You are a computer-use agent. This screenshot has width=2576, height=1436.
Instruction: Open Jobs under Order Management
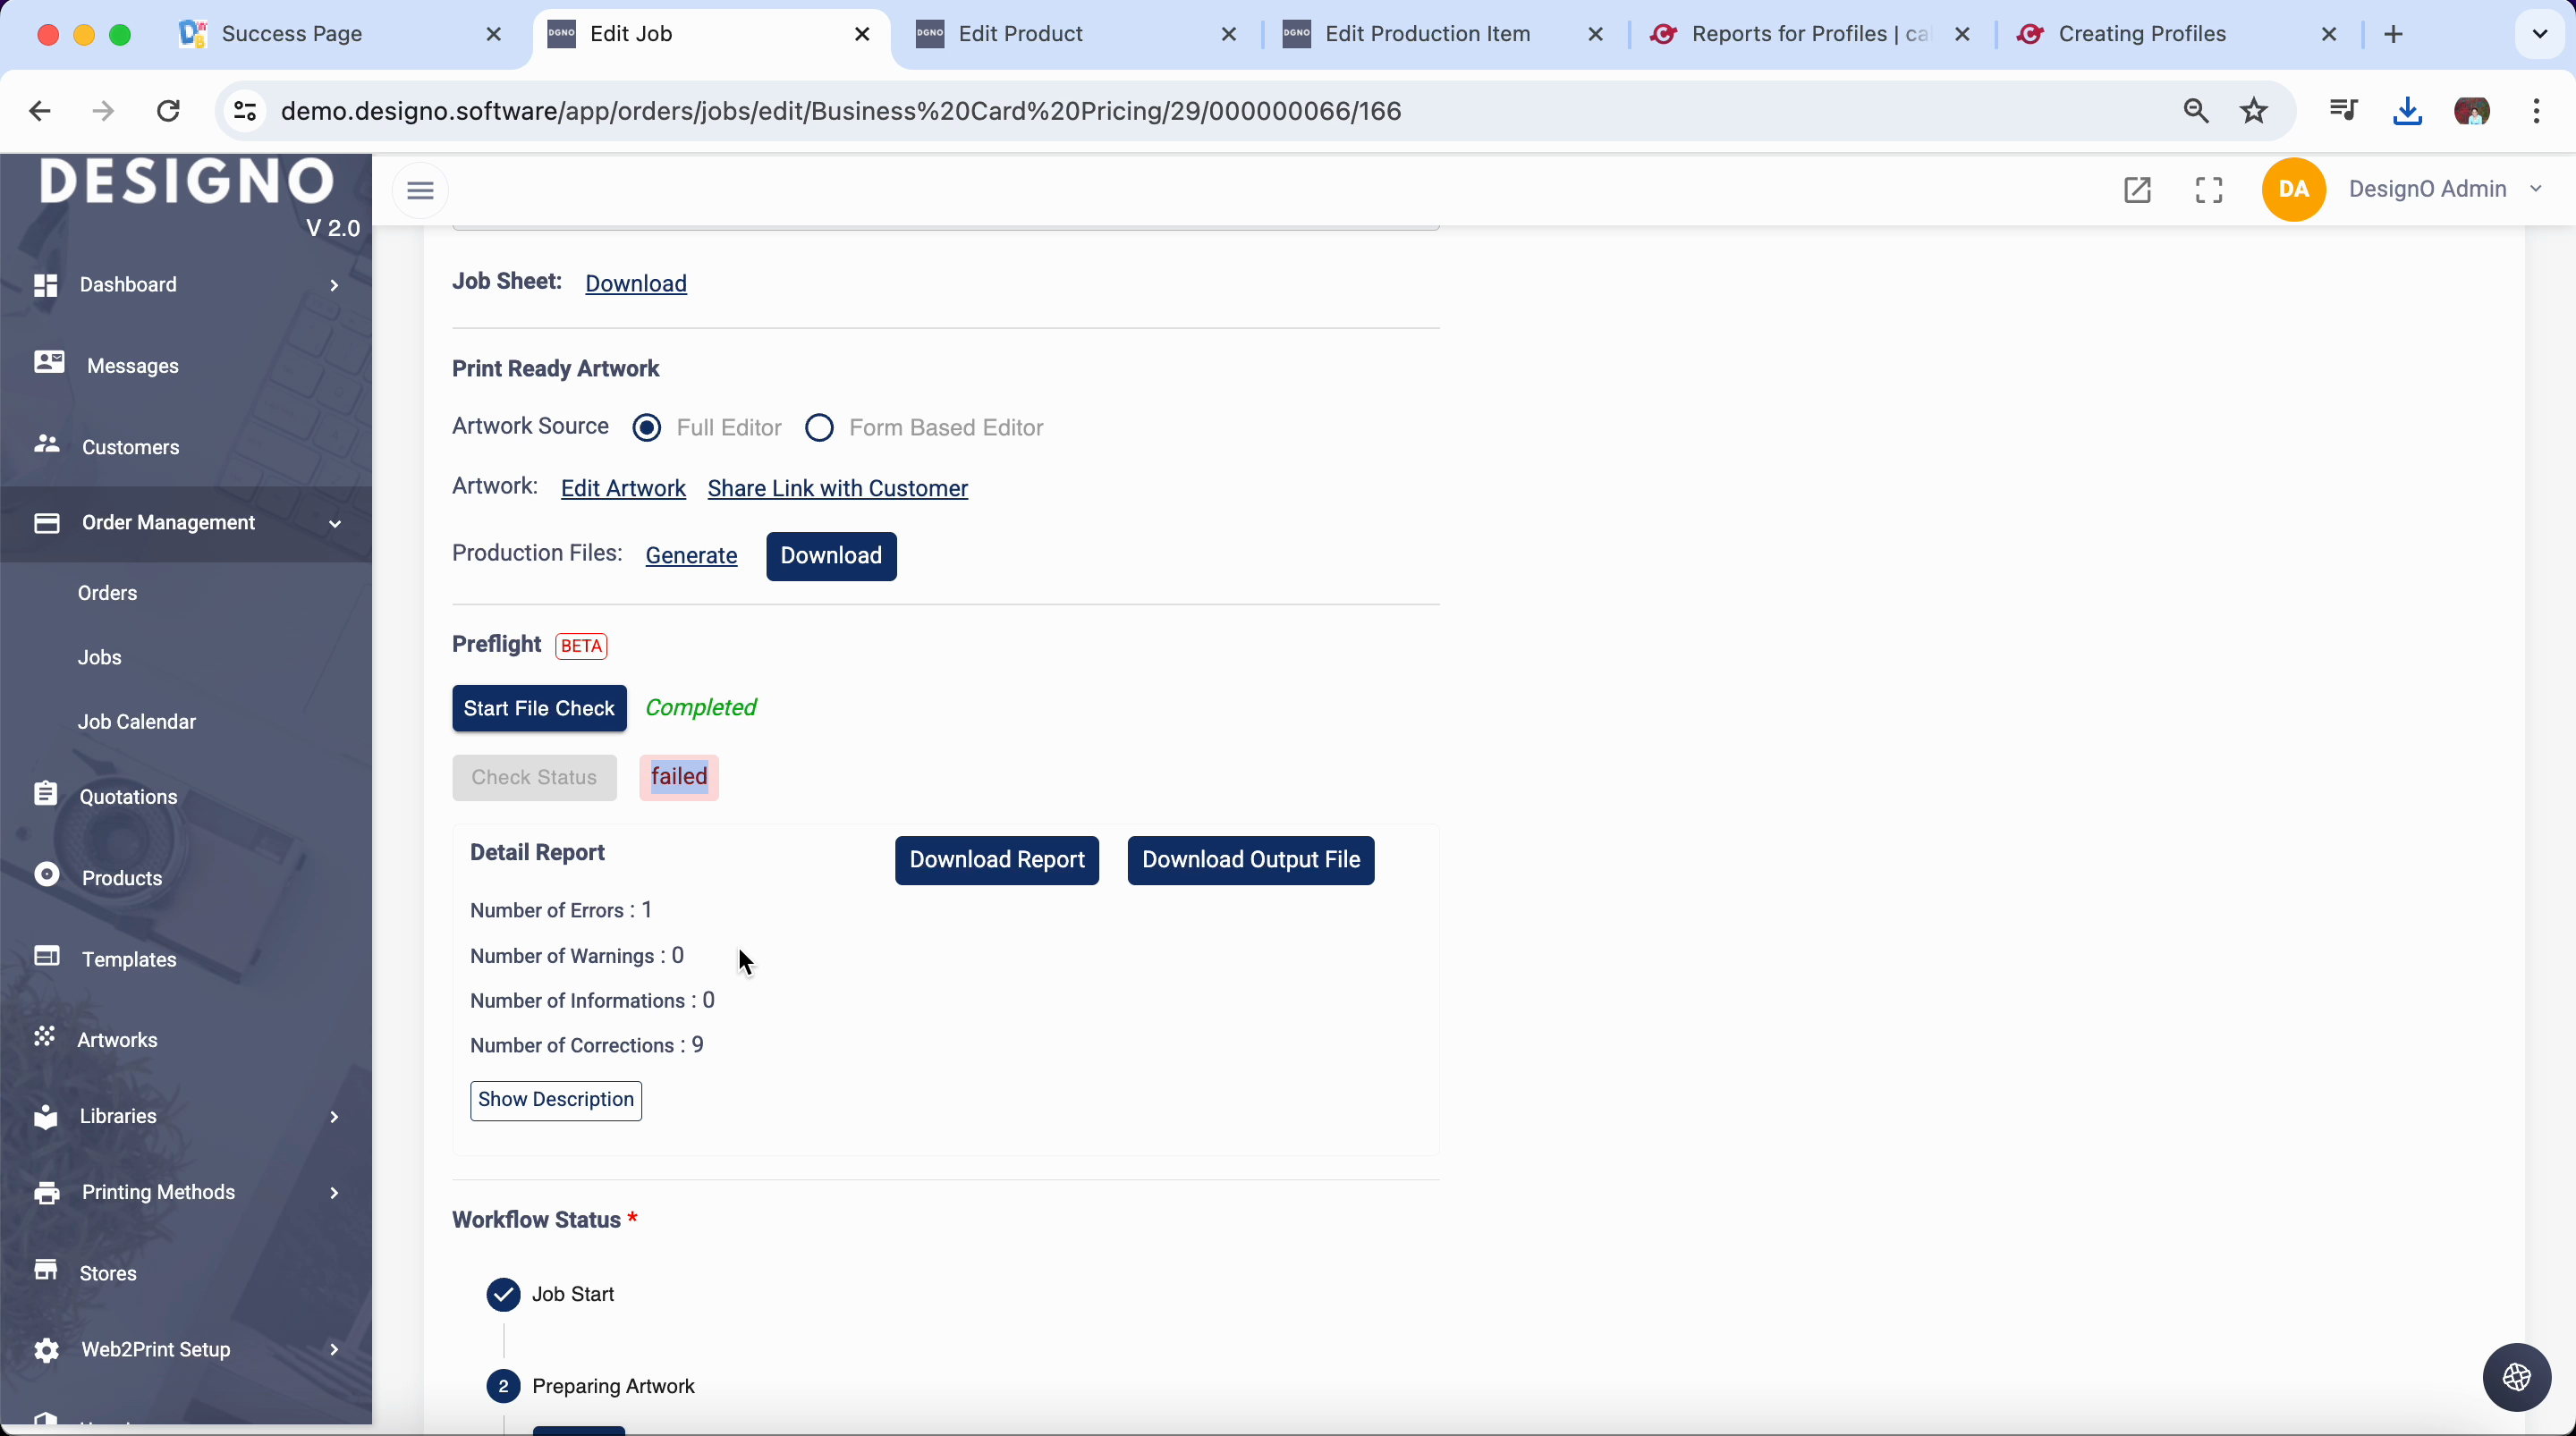(x=100, y=657)
